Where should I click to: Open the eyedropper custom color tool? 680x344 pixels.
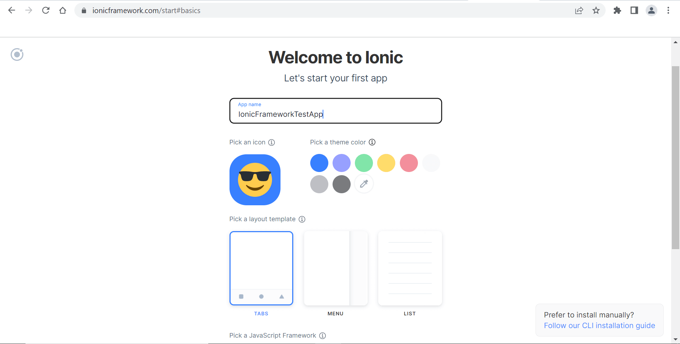point(364,184)
